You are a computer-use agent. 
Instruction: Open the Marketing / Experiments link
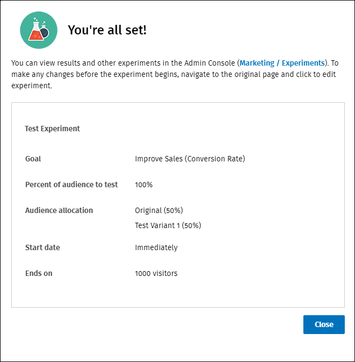tap(282, 63)
